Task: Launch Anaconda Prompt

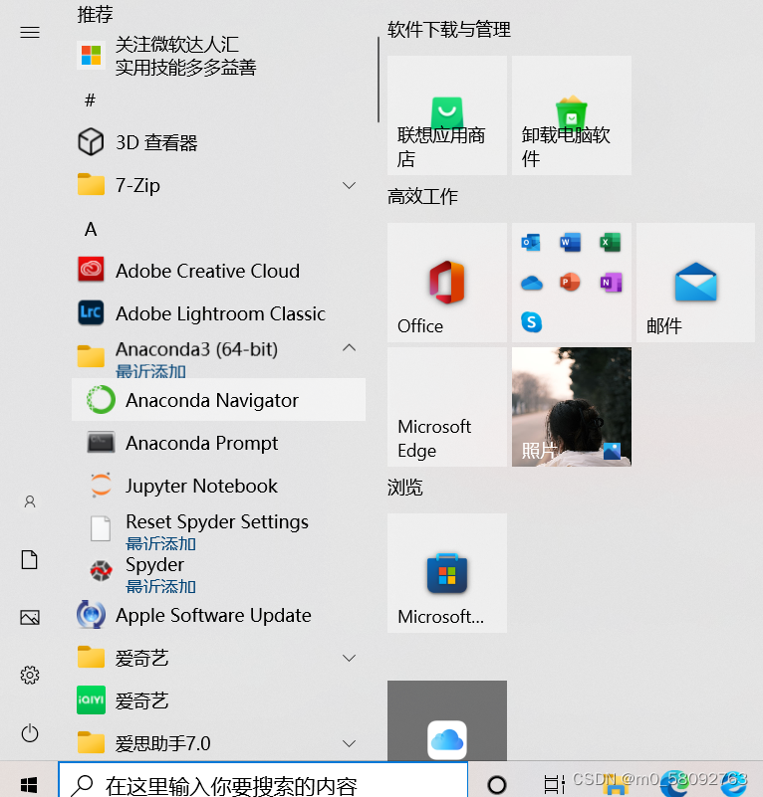Action: pyautogui.click(x=218, y=443)
